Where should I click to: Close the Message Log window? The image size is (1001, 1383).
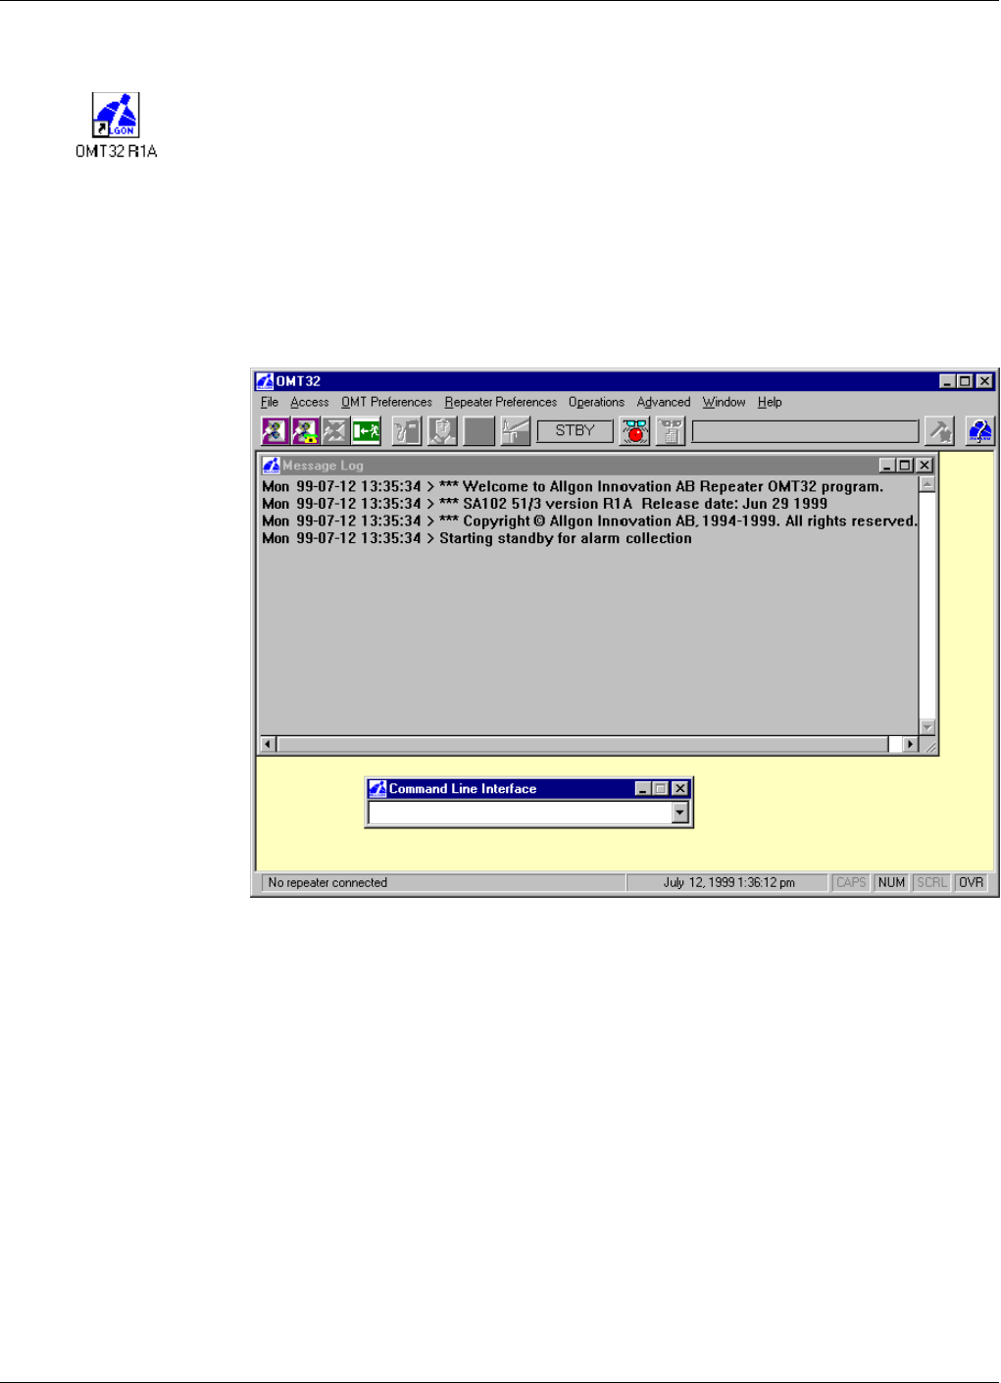pyautogui.click(x=925, y=466)
